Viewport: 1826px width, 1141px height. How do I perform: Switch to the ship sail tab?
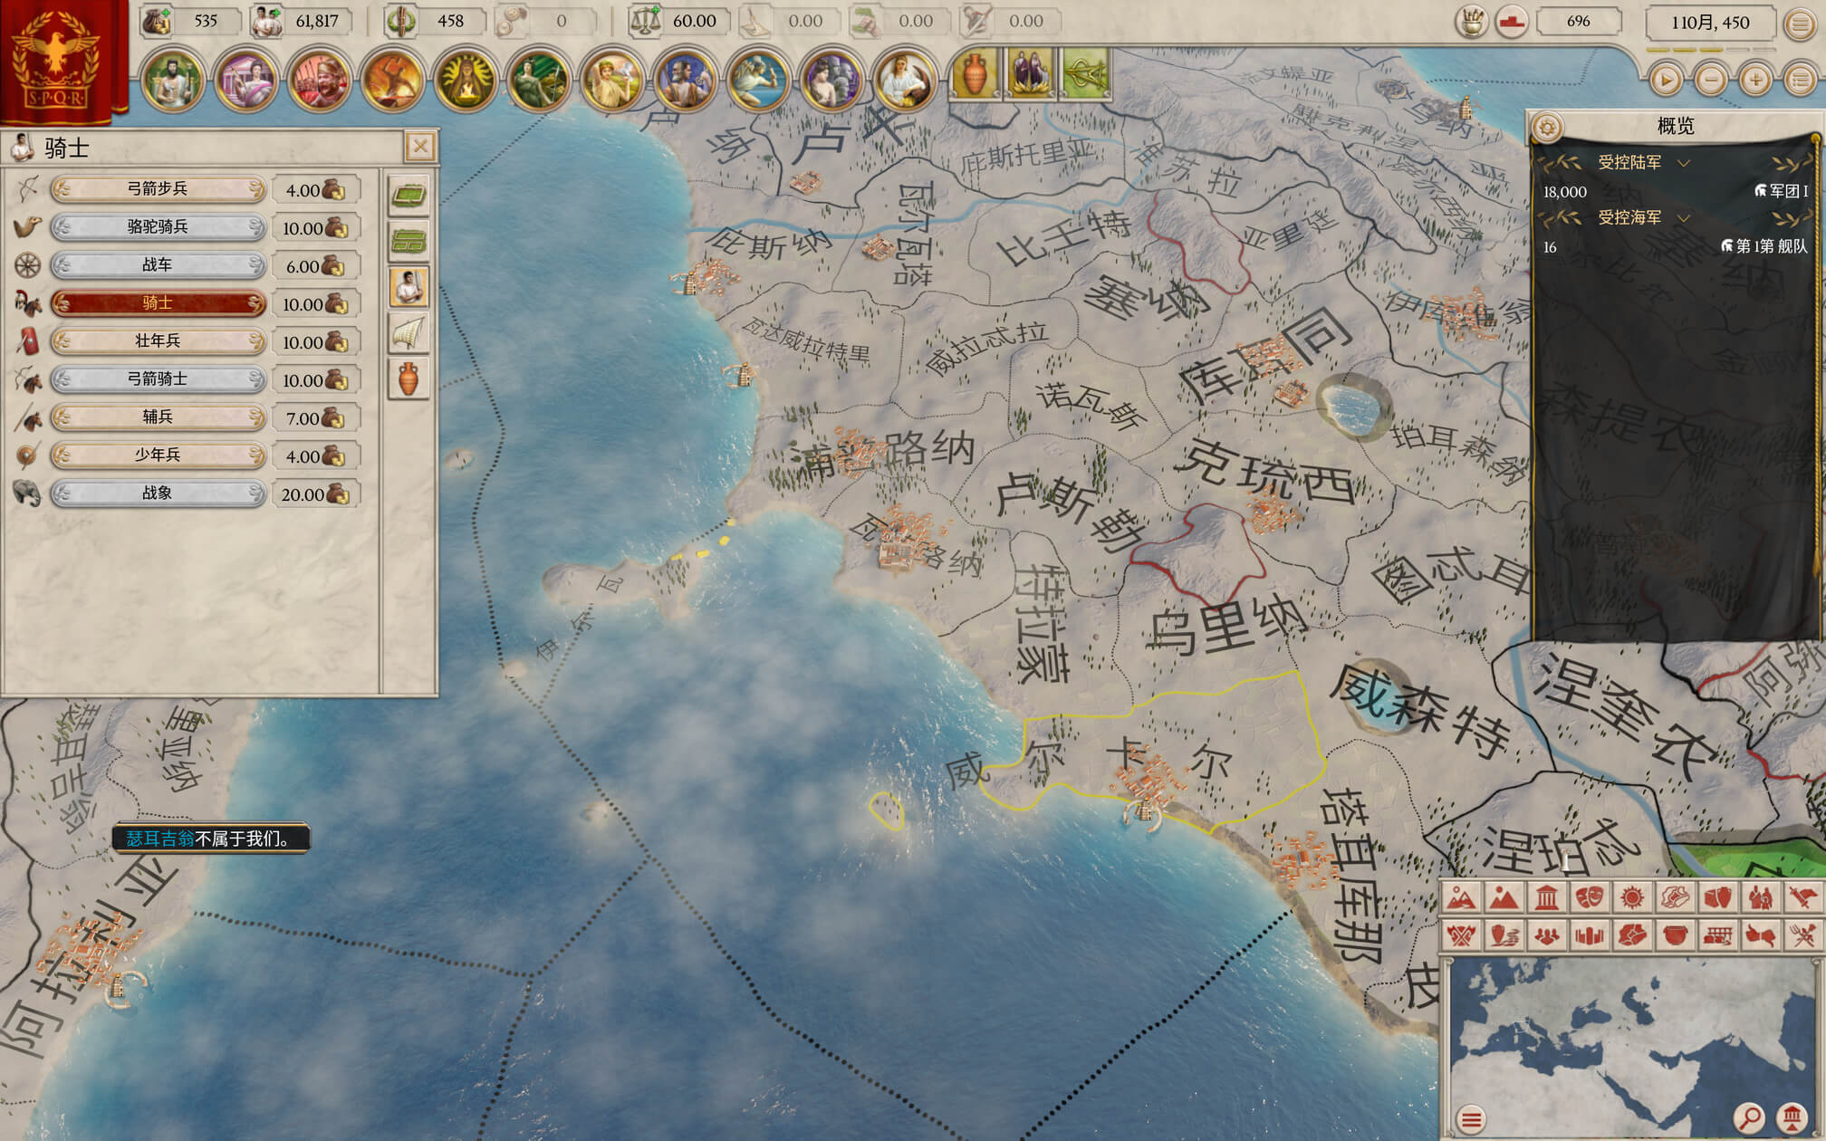pos(408,333)
